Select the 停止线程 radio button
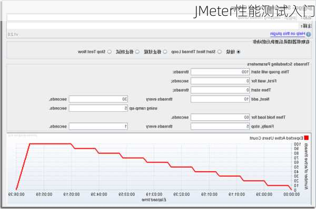 tap(165, 52)
